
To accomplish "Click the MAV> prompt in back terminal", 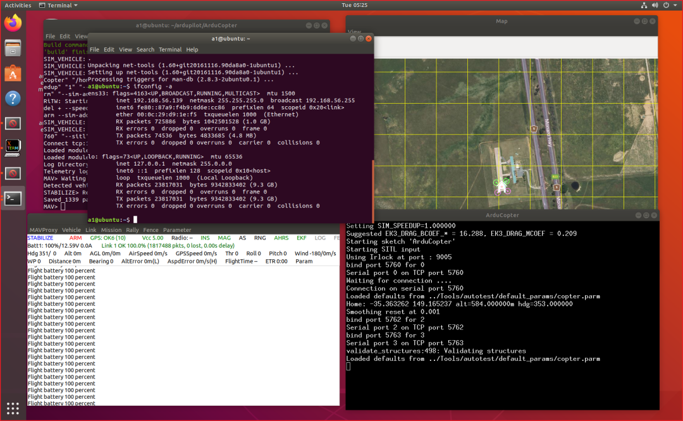I will tap(51, 206).
